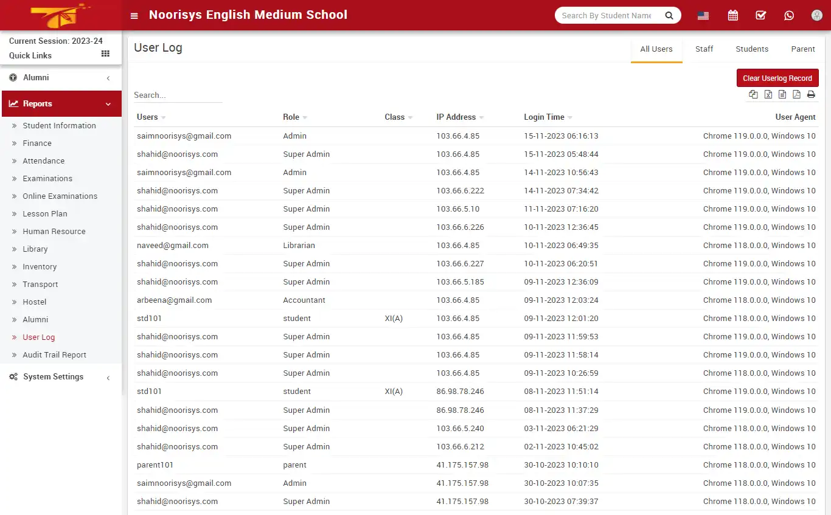Open the Excel export icon
This screenshot has height=515, width=831.
coord(768,94)
